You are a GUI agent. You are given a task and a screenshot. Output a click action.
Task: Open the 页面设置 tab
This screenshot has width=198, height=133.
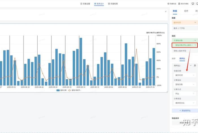(x=85, y=4)
